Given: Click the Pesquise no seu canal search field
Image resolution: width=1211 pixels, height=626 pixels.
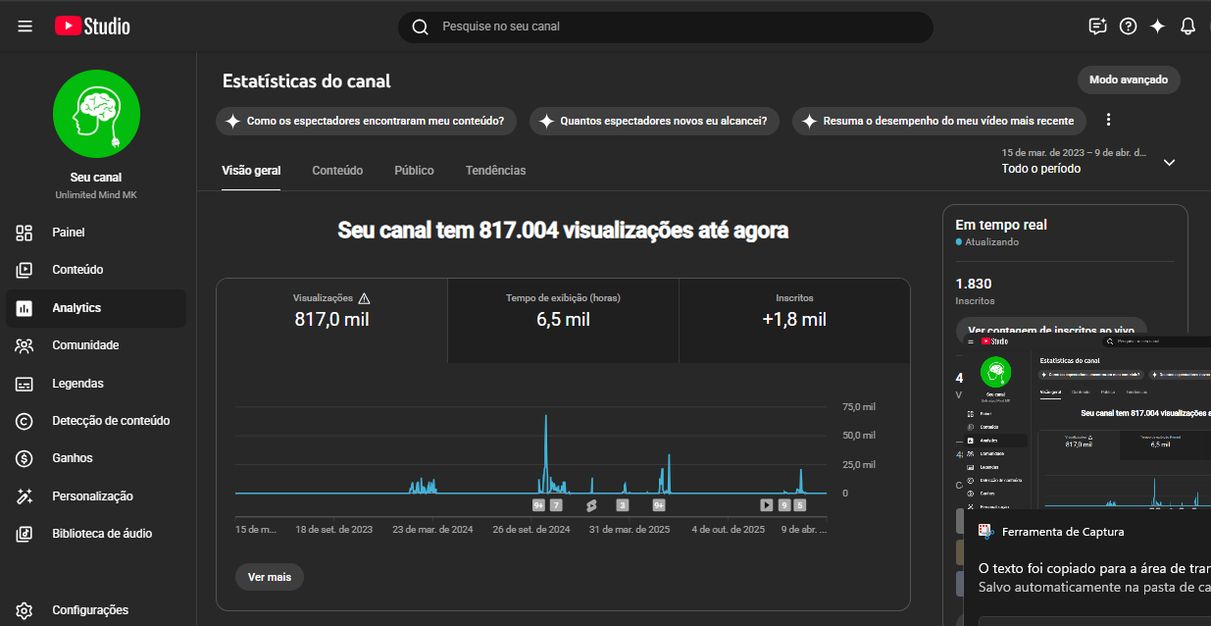Looking at the screenshot, I should [x=665, y=26].
